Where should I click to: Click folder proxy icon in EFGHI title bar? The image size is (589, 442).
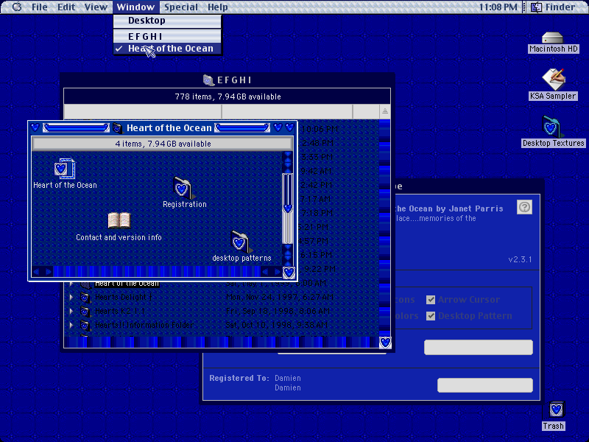click(x=208, y=80)
